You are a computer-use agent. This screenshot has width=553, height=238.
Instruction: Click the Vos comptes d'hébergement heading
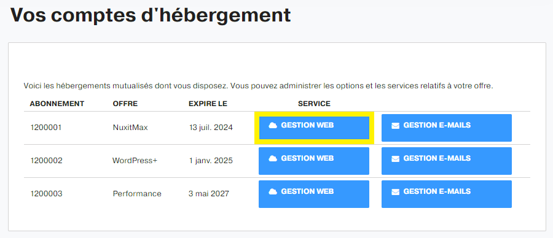point(151,15)
